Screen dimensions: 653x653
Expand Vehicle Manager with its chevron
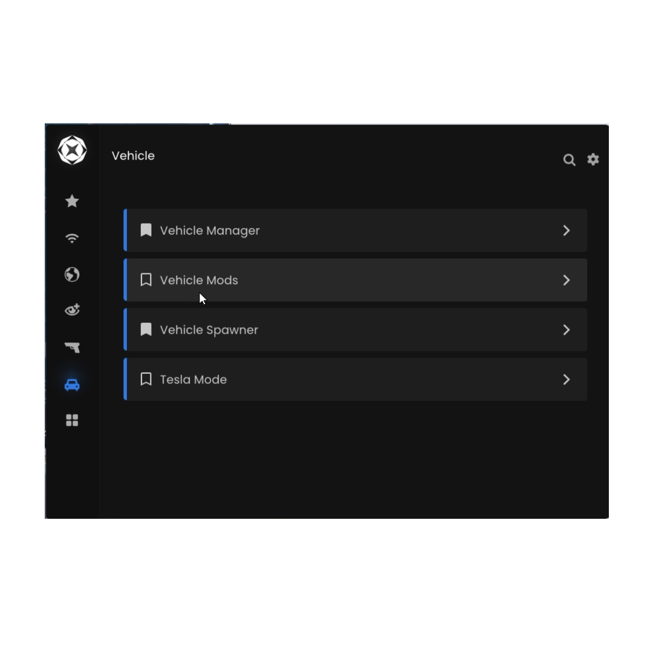pyautogui.click(x=567, y=230)
